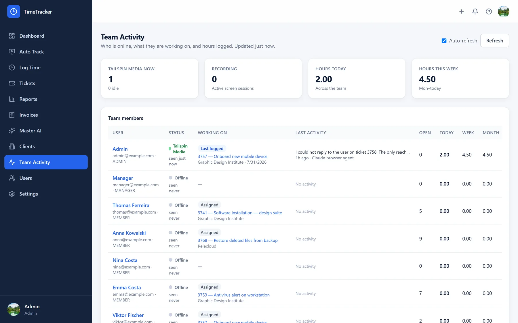
Task: Open Nina Costa's profile link
Action: click(x=125, y=260)
